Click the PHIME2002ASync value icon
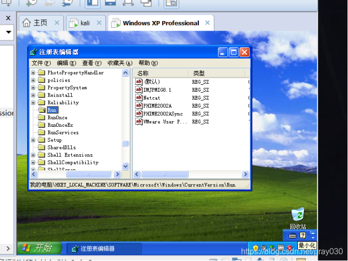Viewport: 348px width, 261px height. (x=139, y=114)
